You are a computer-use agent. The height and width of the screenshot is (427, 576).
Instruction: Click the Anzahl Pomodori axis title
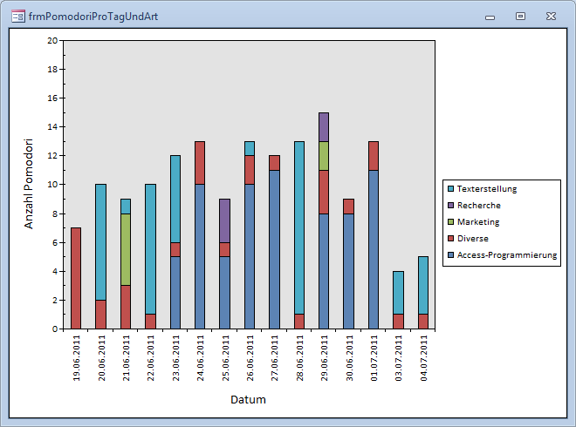(x=29, y=184)
